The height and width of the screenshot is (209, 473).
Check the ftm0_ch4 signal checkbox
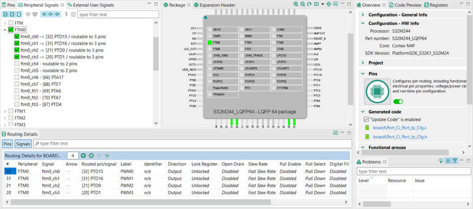coord(17,63)
